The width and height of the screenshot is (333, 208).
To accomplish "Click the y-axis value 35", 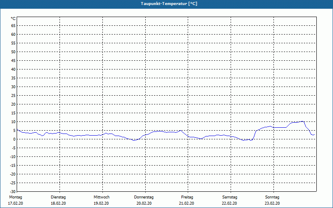I will [13, 78].
